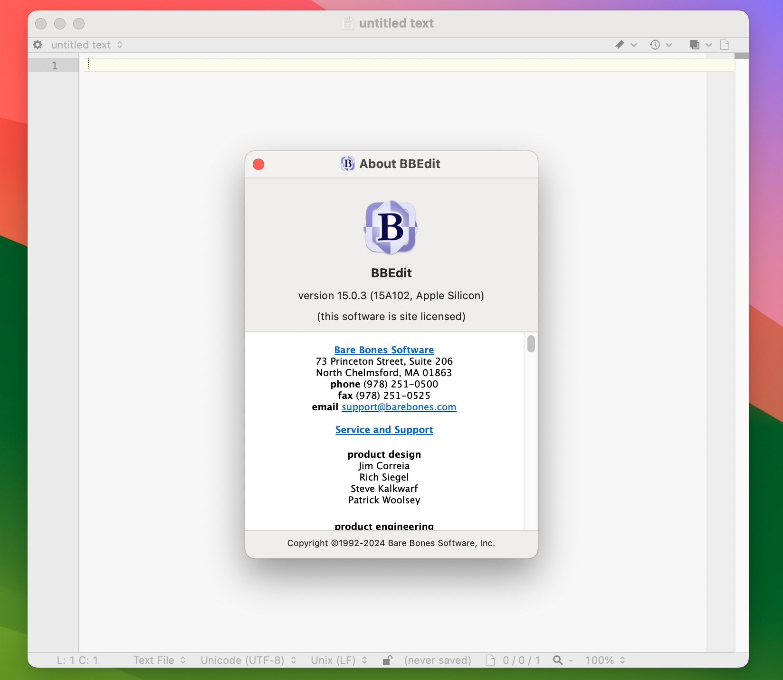Open the Text File language dropdown

pos(159,660)
